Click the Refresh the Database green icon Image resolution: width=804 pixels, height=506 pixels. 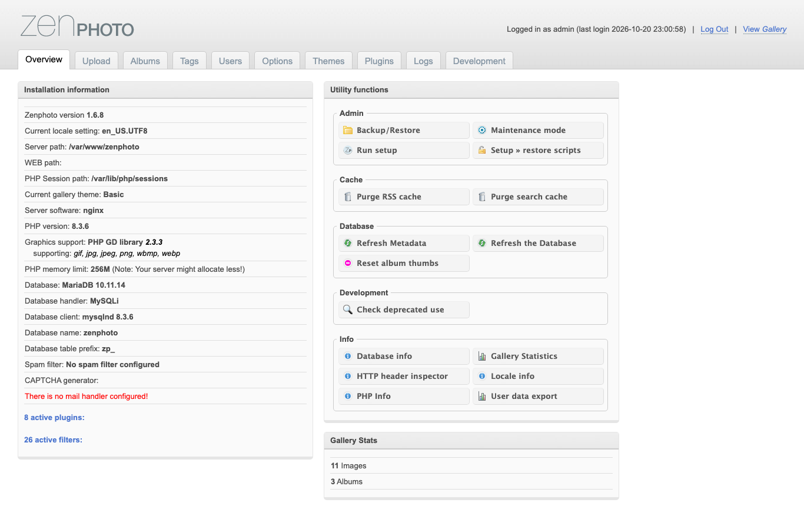(482, 243)
